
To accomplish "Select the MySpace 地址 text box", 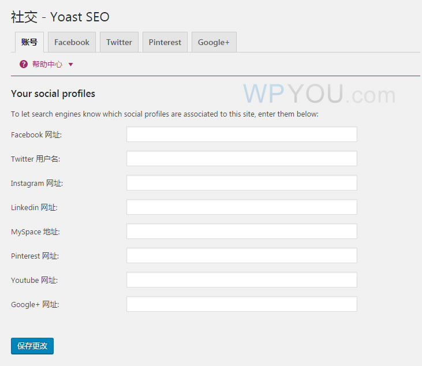I will click(x=242, y=231).
